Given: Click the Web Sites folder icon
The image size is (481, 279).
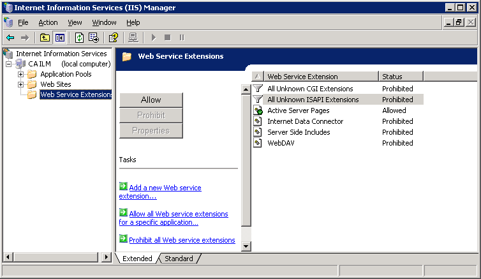Looking at the screenshot, I should click(32, 84).
